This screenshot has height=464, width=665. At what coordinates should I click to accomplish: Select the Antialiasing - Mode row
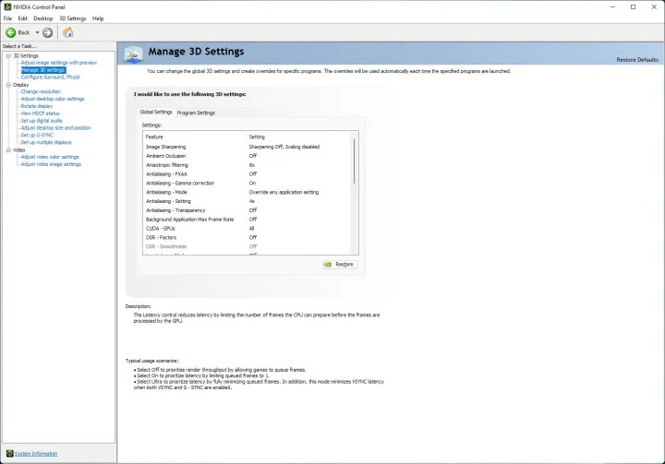click(248, 192)
